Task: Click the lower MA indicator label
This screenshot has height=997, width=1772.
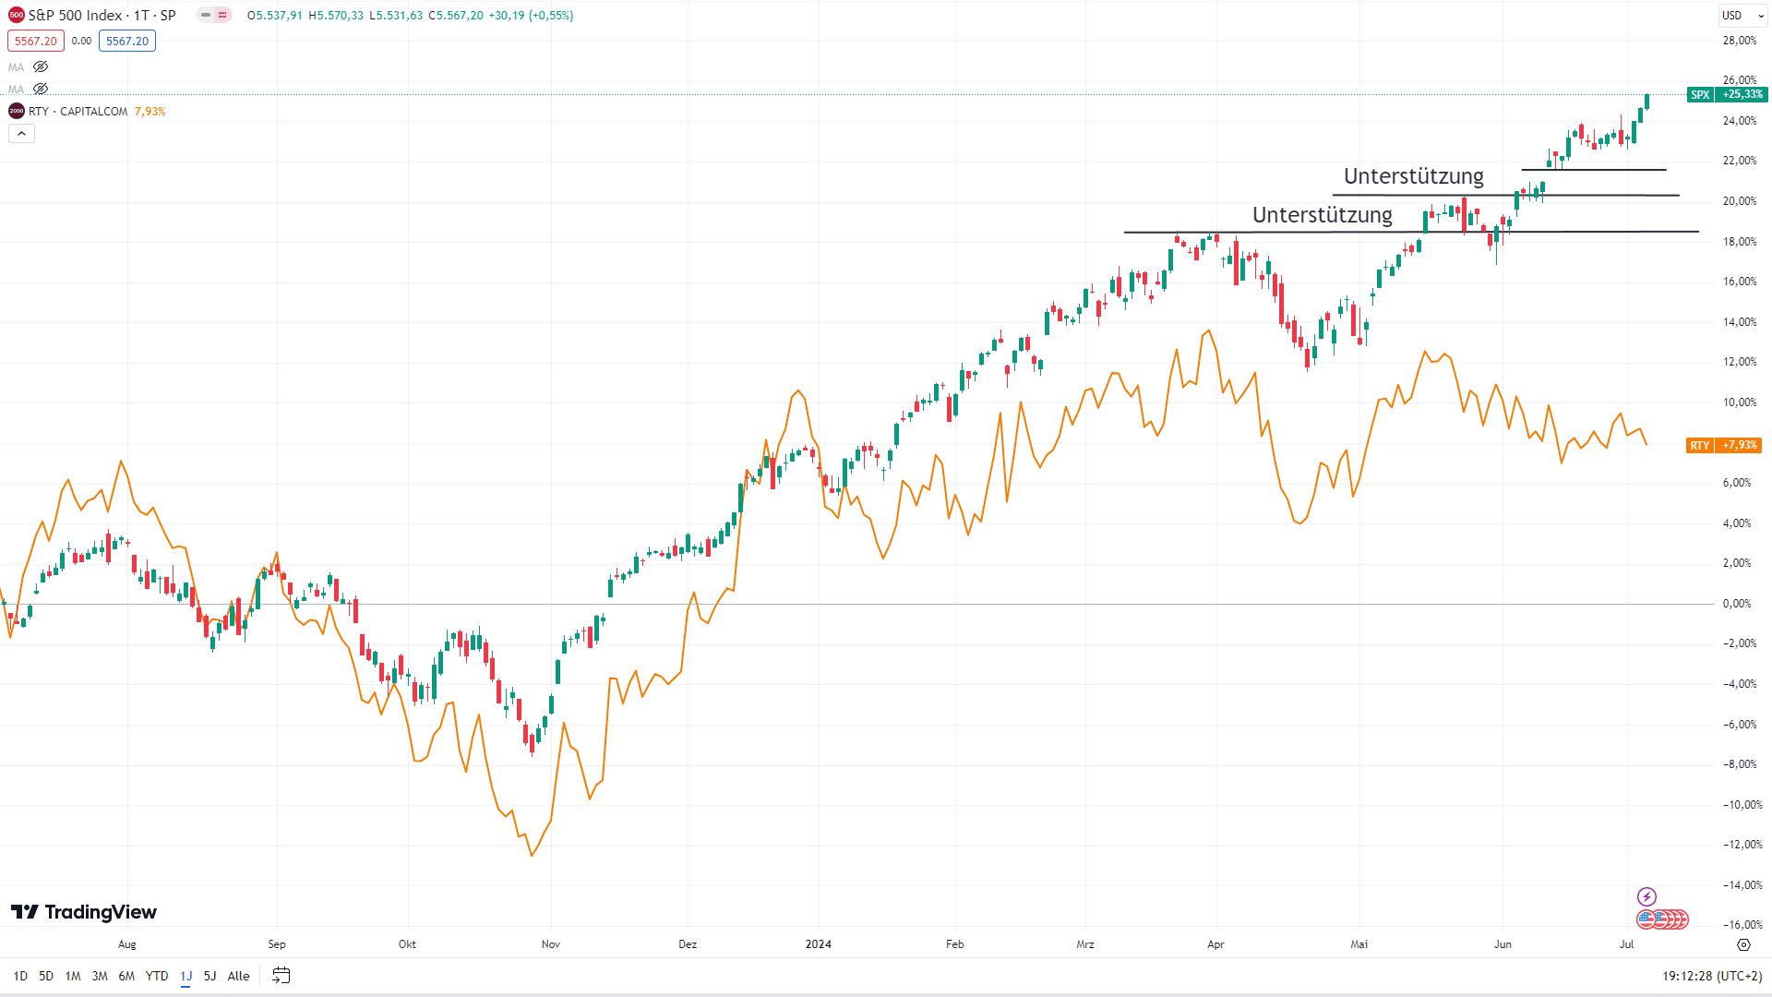Action: 16,90
